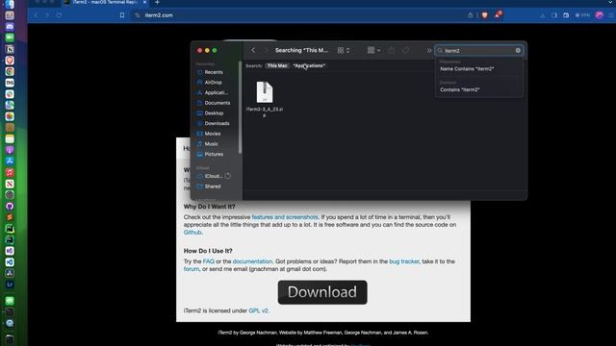Image resolution: width=616 pixels, height=346 pixels.
Task: Open the Brave wallet icon
Action: coord(566,15)
